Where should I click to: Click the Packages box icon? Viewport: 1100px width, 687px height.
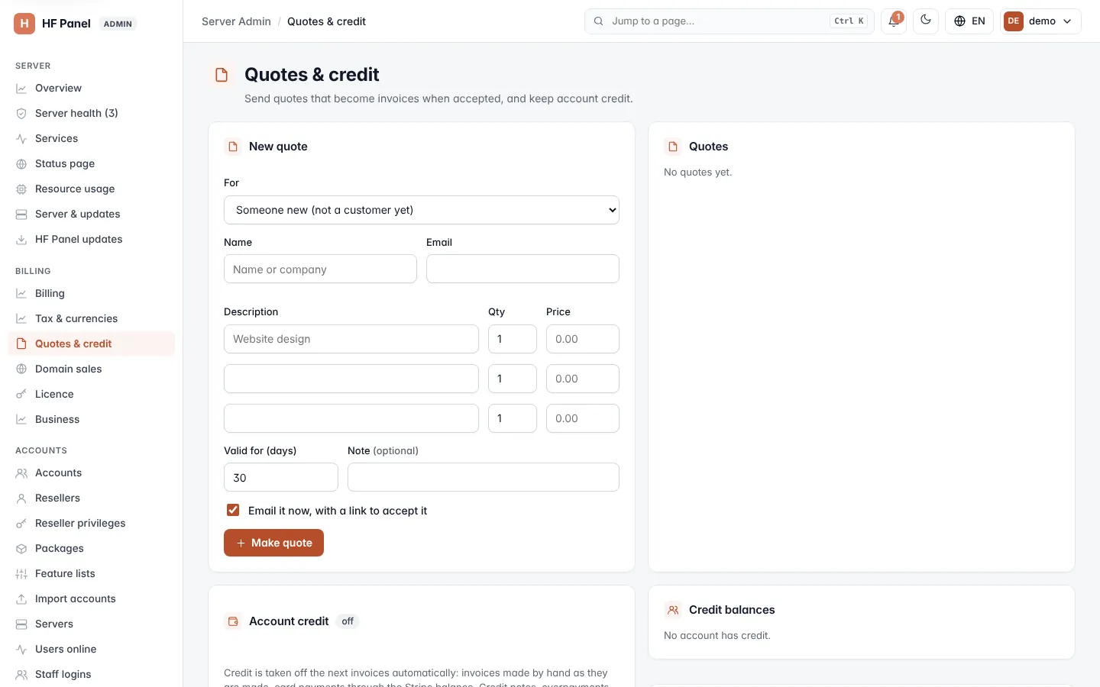click(x=21, y=549)
